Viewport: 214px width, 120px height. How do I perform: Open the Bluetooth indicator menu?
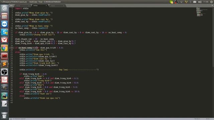191,2
